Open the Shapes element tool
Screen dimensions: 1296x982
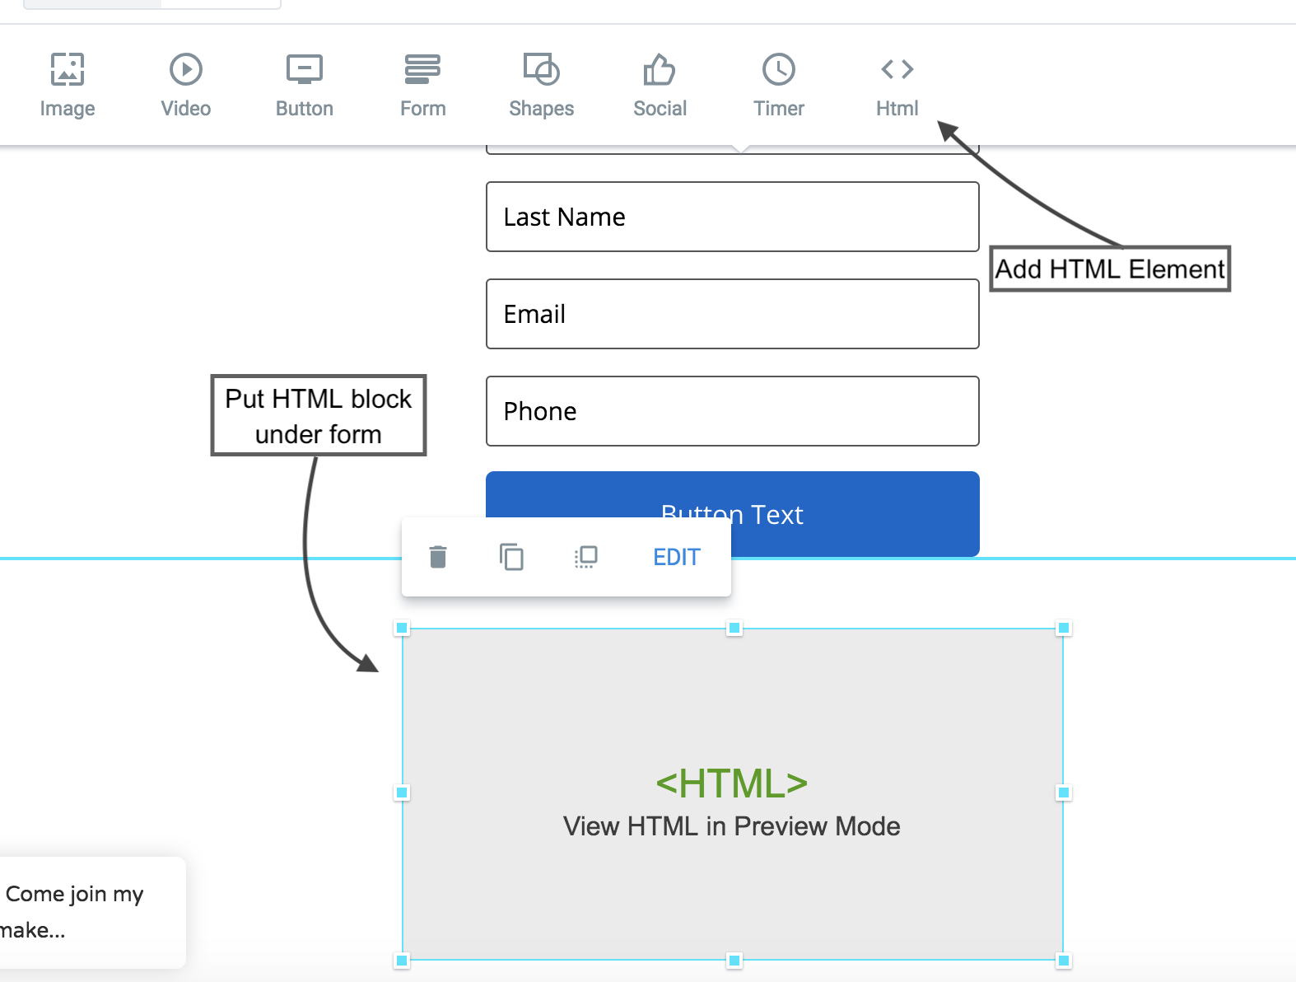tap(541, 84)
